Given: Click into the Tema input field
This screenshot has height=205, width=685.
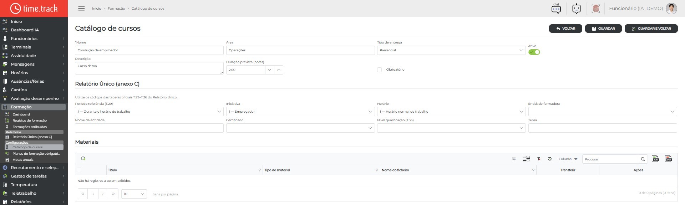Looking at the screenshot, I should pyautogui.click(x=602, y=128).
